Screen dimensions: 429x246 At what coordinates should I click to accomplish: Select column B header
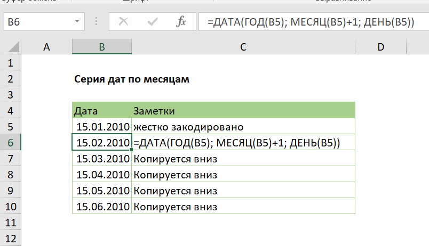(102, 47)
